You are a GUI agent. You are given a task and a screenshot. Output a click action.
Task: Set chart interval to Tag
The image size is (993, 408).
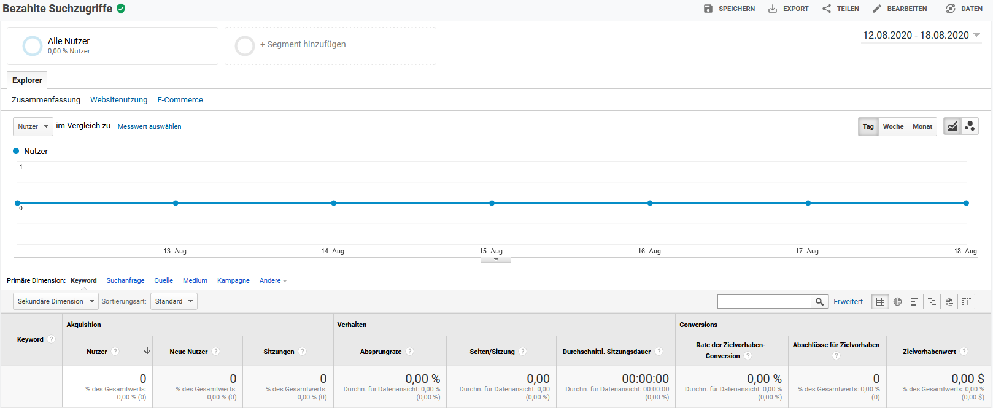pyautogui.click(x=868, y=126)
